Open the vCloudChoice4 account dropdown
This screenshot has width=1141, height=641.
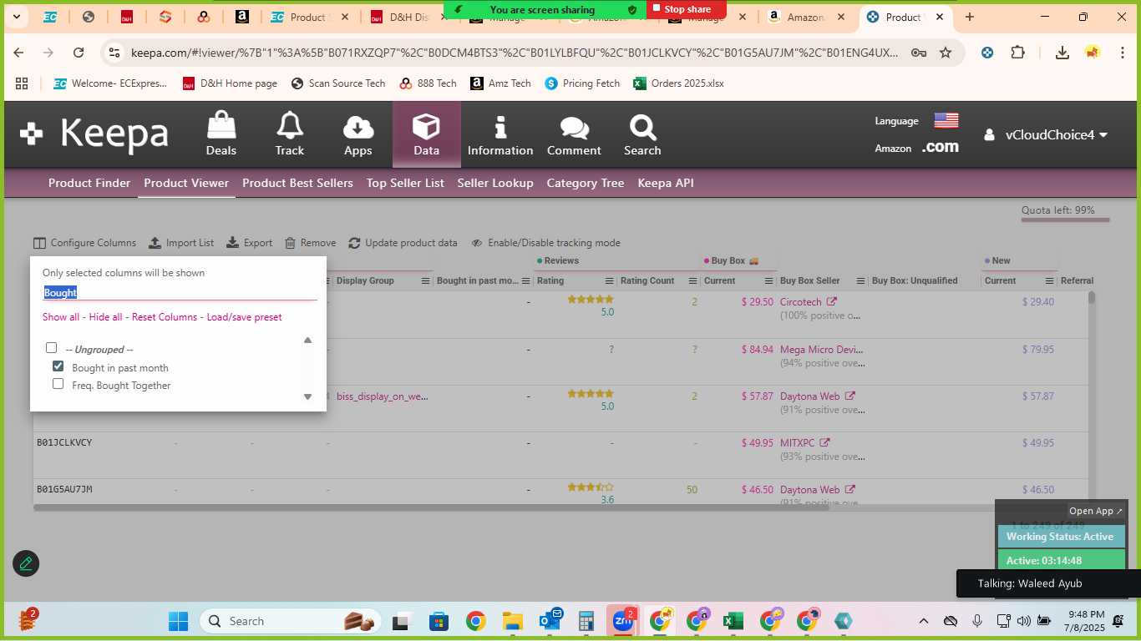pyautogui.click(x=1047, y=134)
